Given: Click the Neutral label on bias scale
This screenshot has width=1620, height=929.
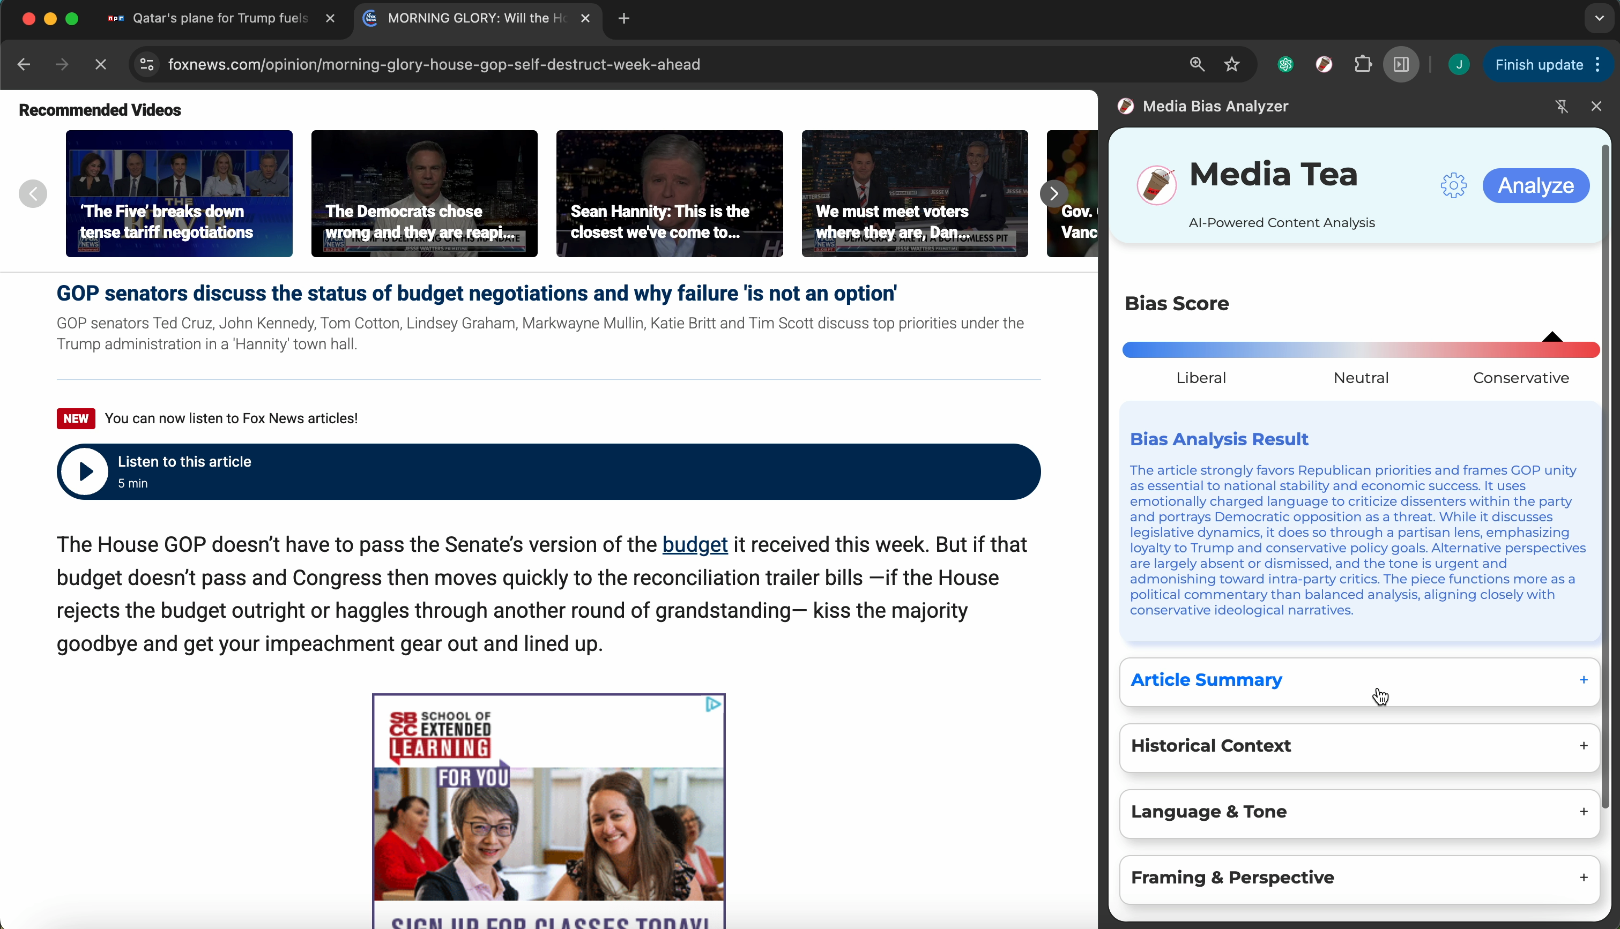Looking at the screenshot, I should pos(1361,378).
